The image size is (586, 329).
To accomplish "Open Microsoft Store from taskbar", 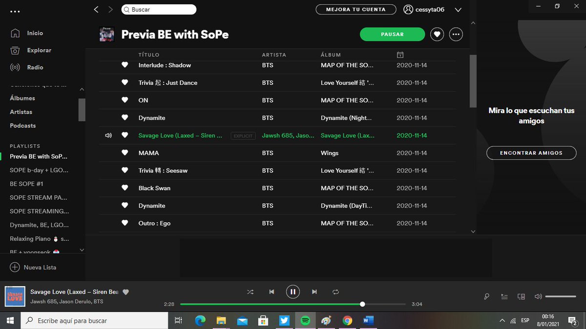I will (263, 320).
